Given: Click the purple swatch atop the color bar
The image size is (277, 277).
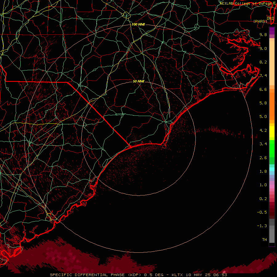Looking at the screenshot, I should [272, 31].
